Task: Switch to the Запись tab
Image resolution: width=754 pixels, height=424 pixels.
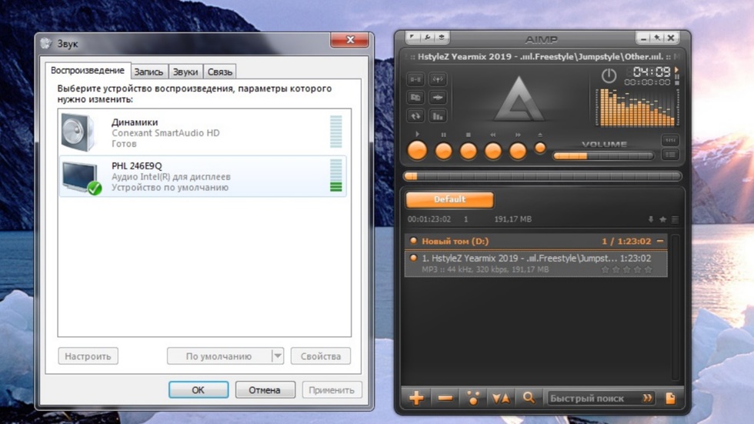Action: click(x=148, y=72)
